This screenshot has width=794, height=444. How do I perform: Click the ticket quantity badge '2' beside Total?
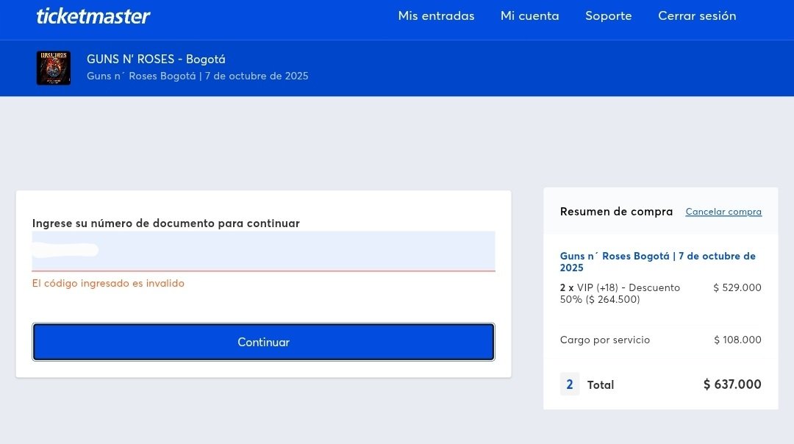570,384
